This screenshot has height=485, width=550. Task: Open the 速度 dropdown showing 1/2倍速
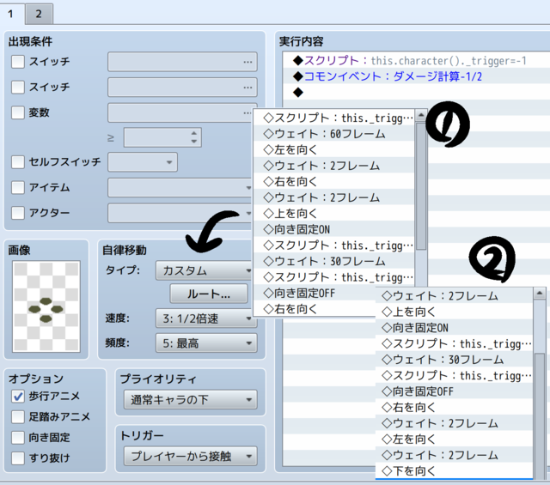206,318
